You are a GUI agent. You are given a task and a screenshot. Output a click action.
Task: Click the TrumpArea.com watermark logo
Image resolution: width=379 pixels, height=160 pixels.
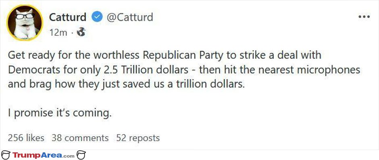point(44,155)
